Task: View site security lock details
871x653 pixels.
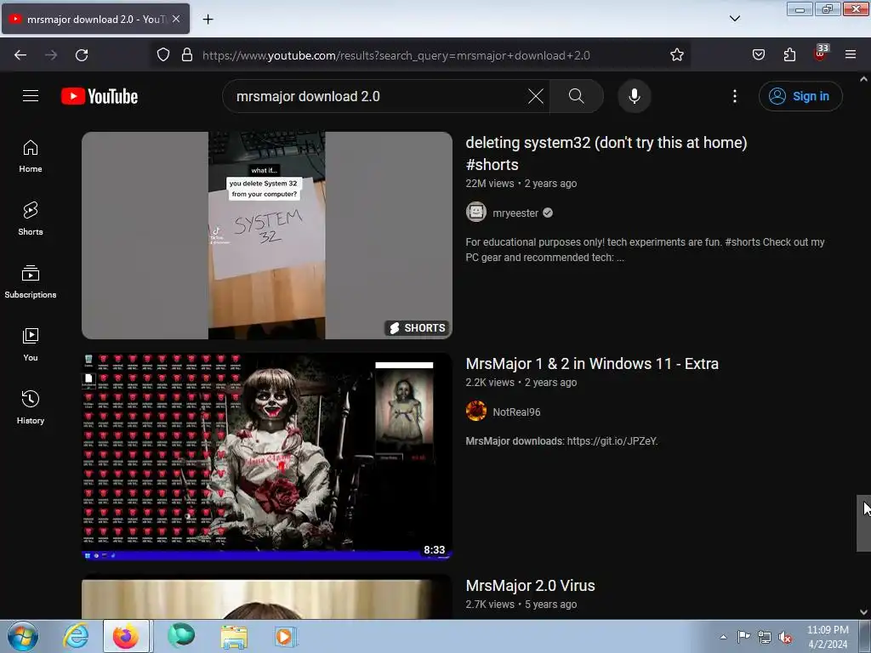Action: coord(187,55)
